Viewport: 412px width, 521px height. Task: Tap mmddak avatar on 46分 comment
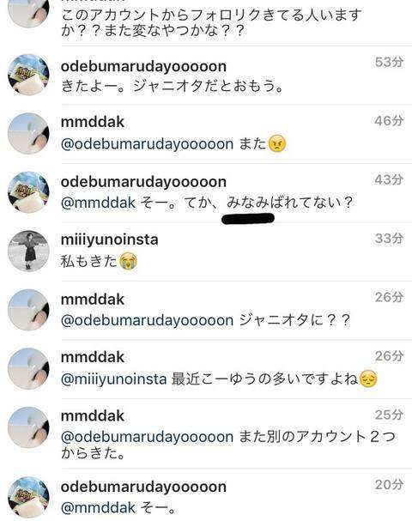[x=28, y=134]
